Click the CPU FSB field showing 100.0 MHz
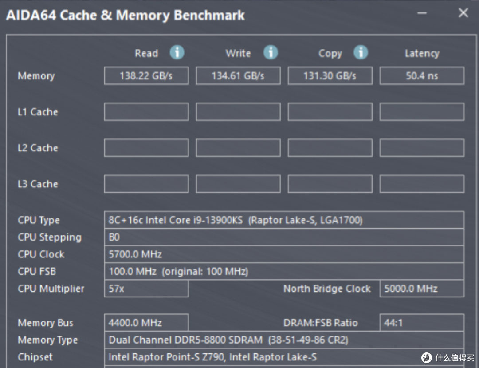The width and height of the screenshot is (479, 368). (284, 271)
